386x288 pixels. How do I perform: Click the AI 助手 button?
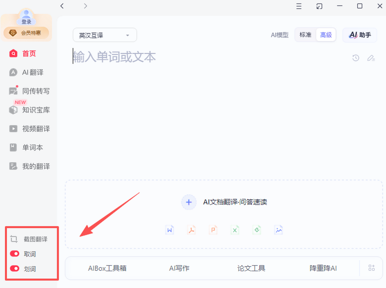pos(360,35)
